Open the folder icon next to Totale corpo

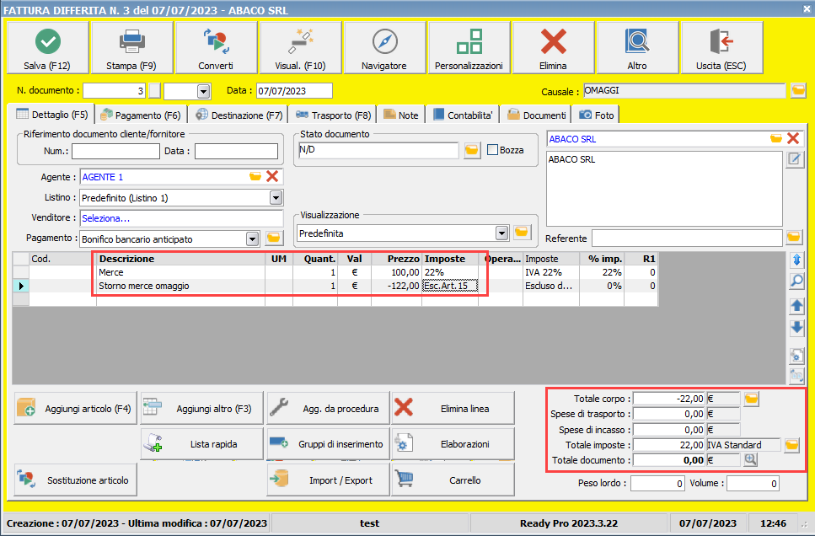(x=751, y=399)
